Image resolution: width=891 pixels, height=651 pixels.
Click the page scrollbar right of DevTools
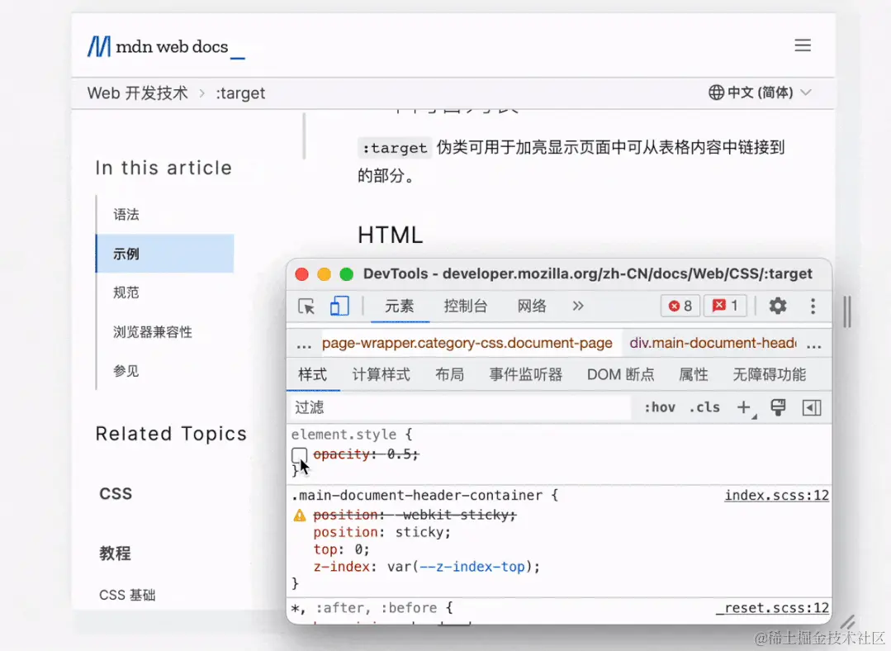click(x=846, y=311)
